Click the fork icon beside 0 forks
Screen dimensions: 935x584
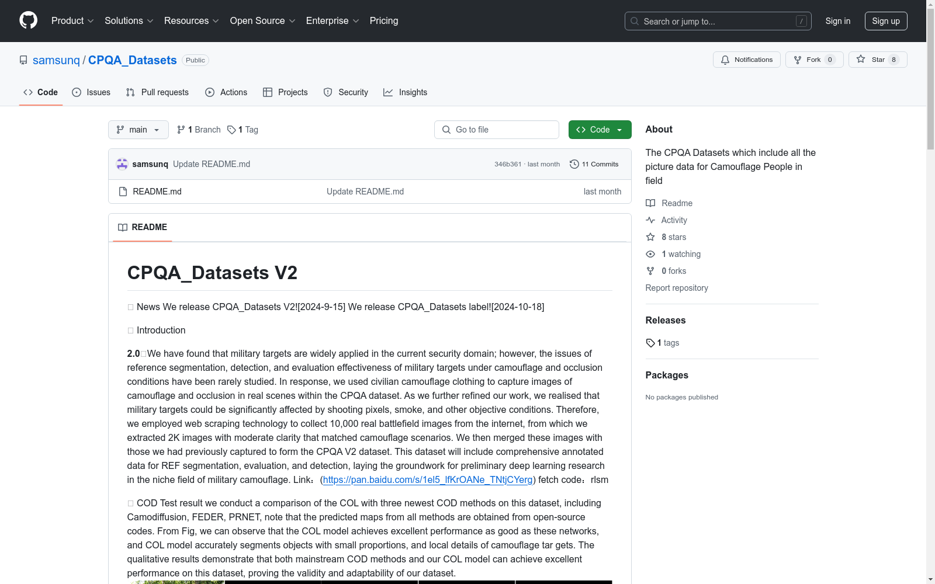(650, 271)
